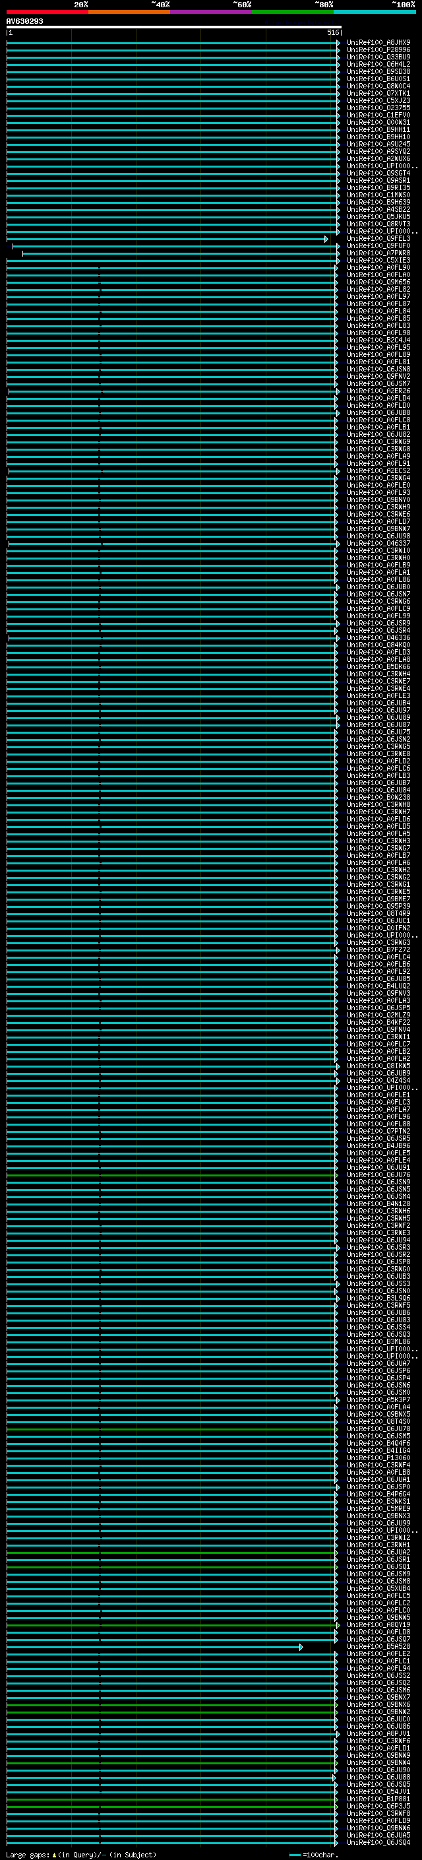Select UniRef100_C1EFV0 entry
422x1860 pixels.
click(378, 115)
